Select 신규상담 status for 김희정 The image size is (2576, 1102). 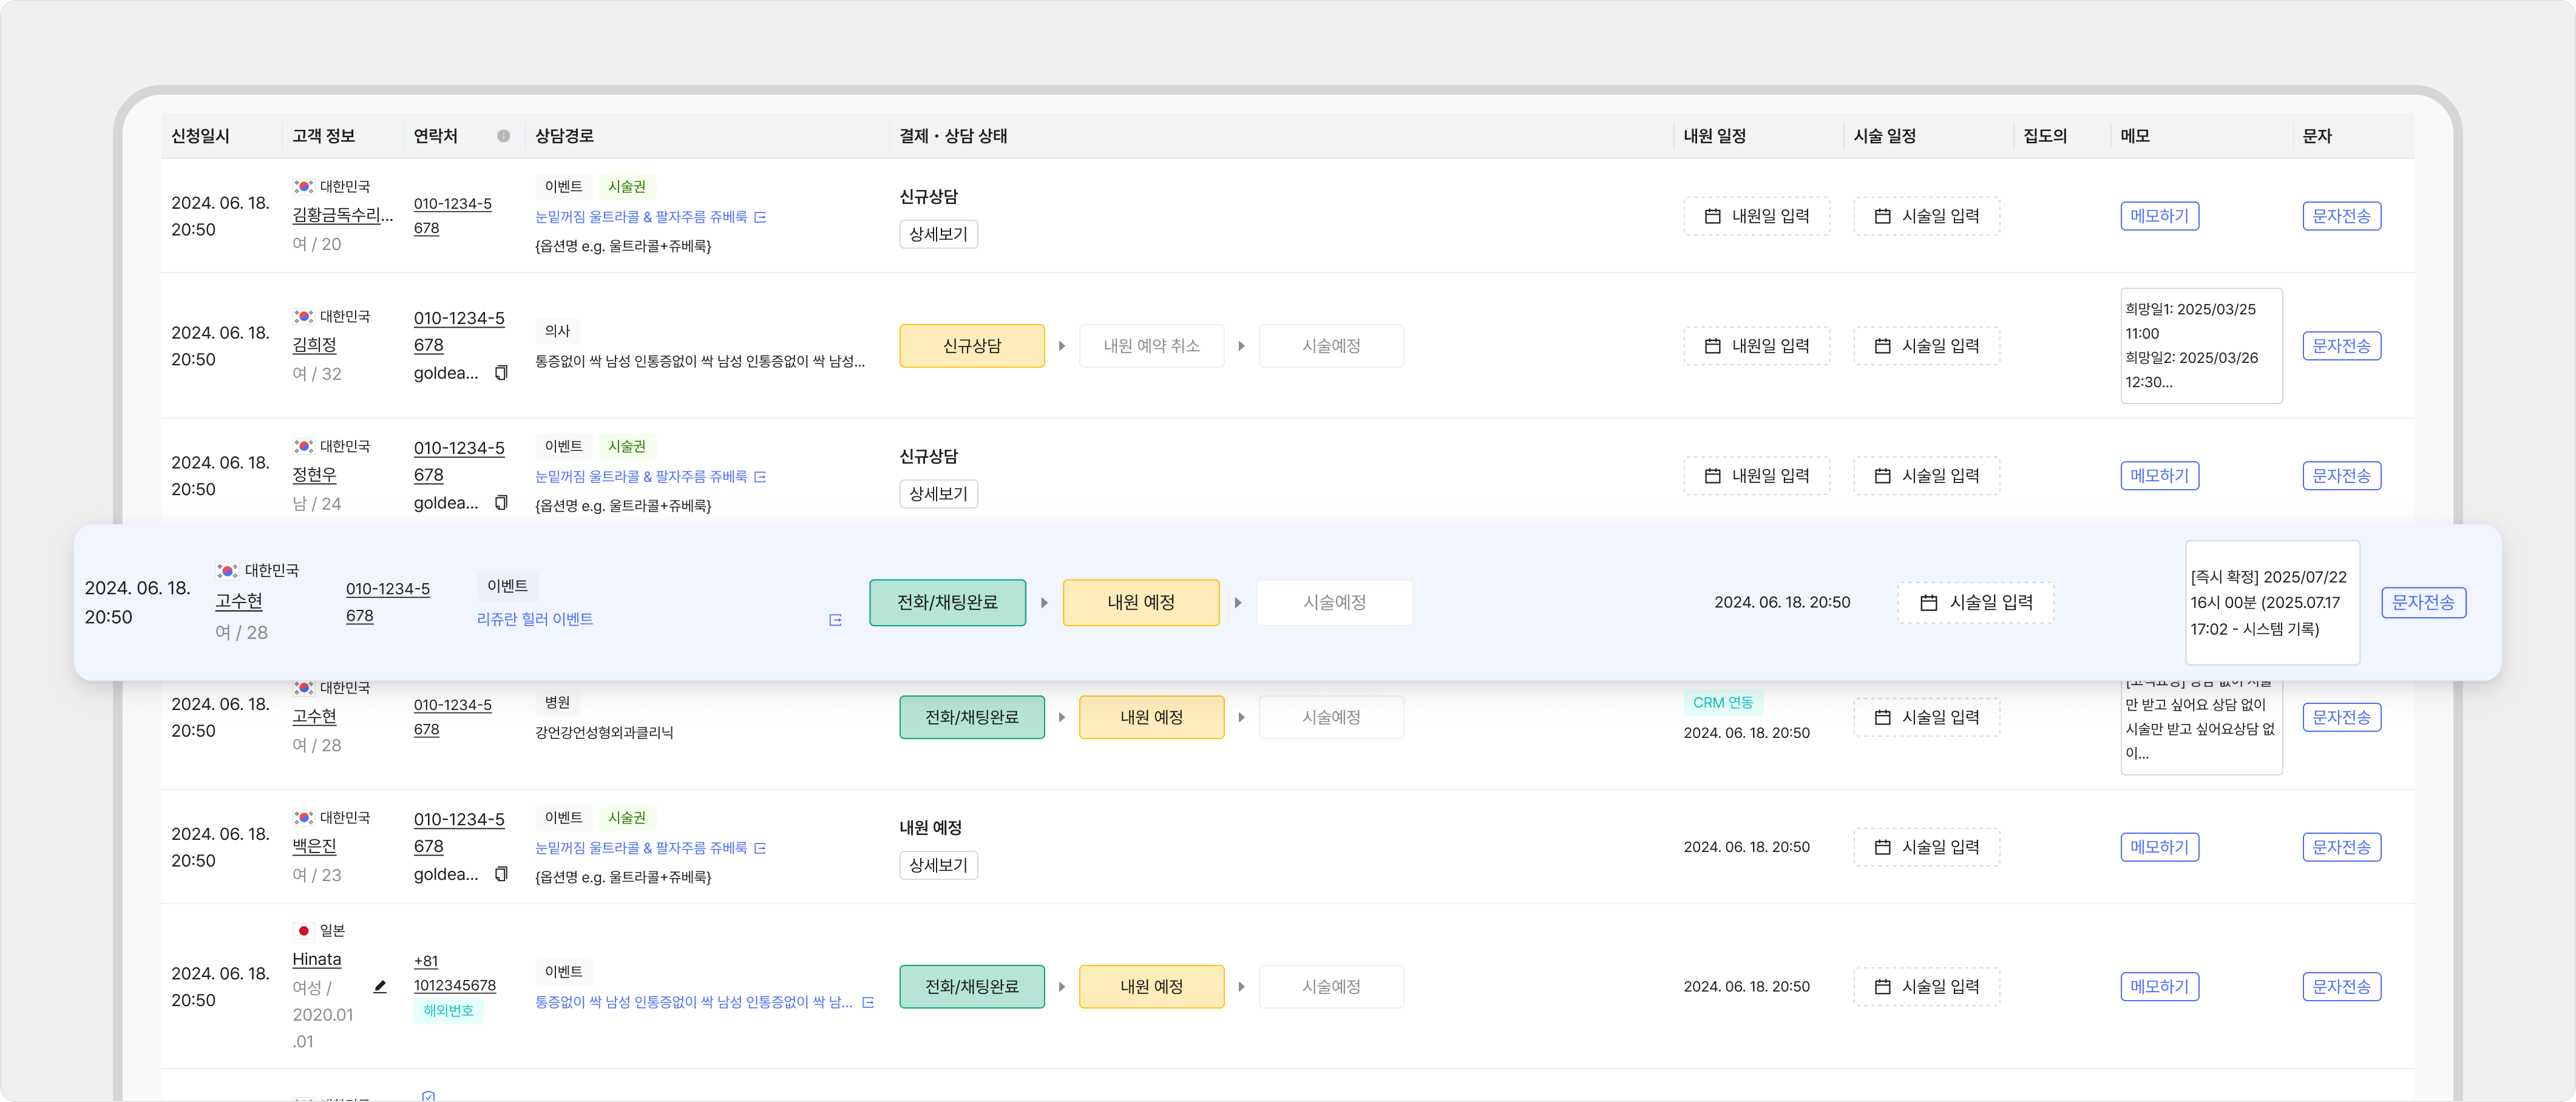click(x=971, y=346)
